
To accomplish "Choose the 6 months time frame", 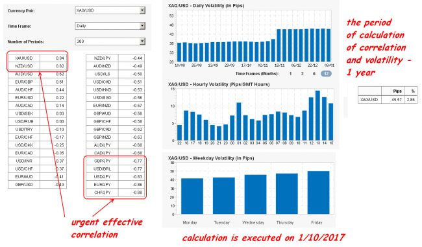I will click(x=314, y=74).
